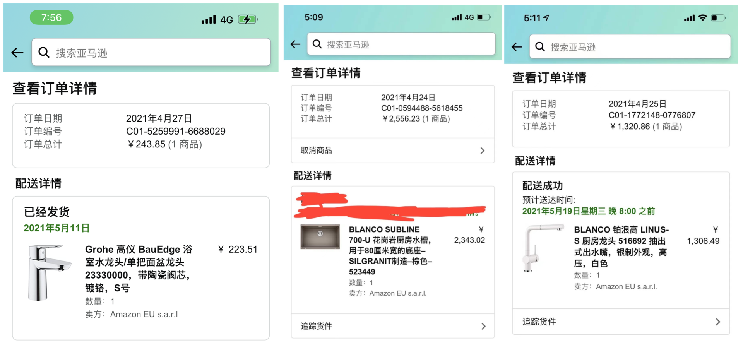Viewport: 743px width, 344px height.
Task: Click the order total ¥1,320.86
Action: pyautogui.click(x=630, y=127)
